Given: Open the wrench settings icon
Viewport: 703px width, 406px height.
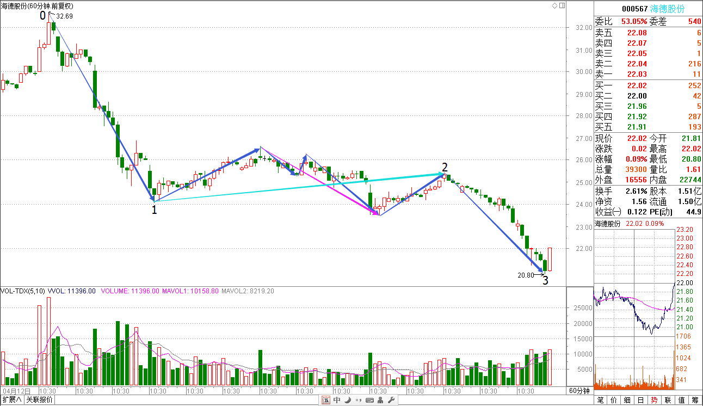Looking at the screenshot, I should click(391, 400).
